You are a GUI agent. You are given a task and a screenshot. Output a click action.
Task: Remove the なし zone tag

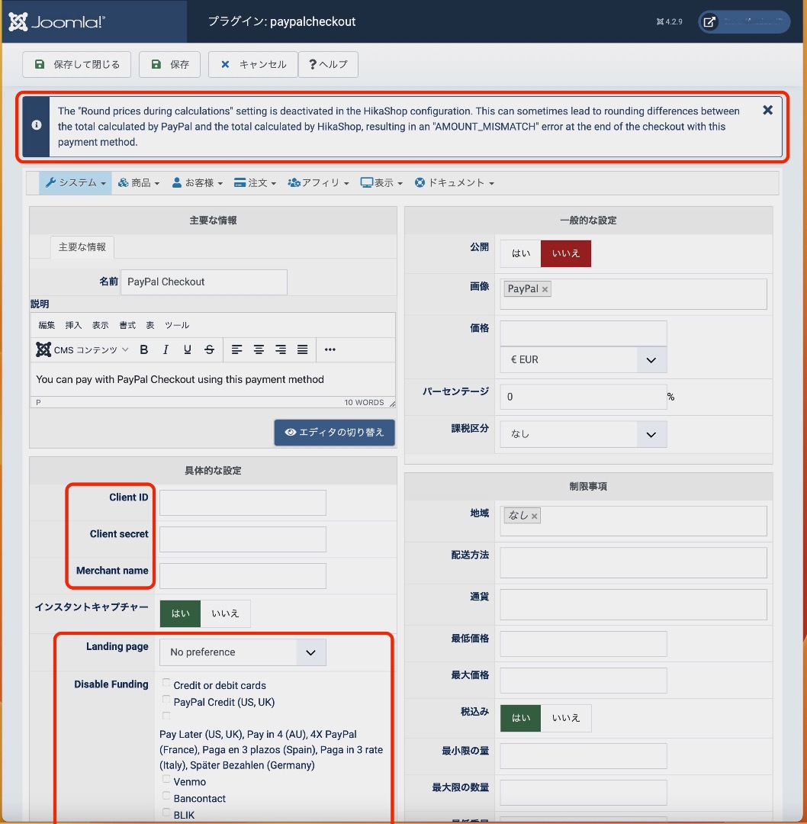535,516
